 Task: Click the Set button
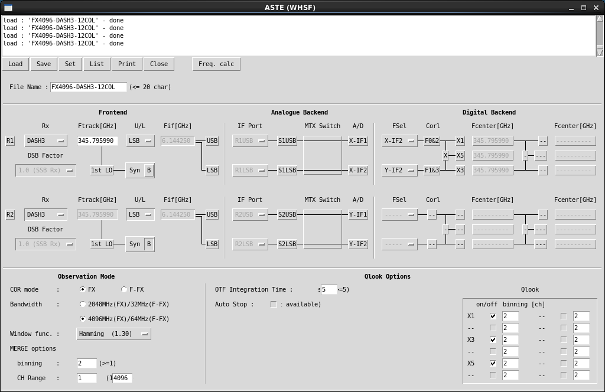point(70,64)
